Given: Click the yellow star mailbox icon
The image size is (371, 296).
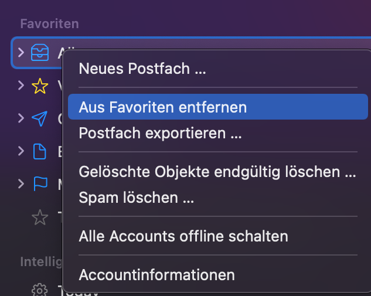Looking at the screenshot, I should pyautogui.click(x=40, y=87).
